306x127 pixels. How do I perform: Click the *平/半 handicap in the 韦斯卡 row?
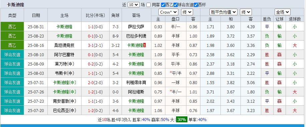176,73
